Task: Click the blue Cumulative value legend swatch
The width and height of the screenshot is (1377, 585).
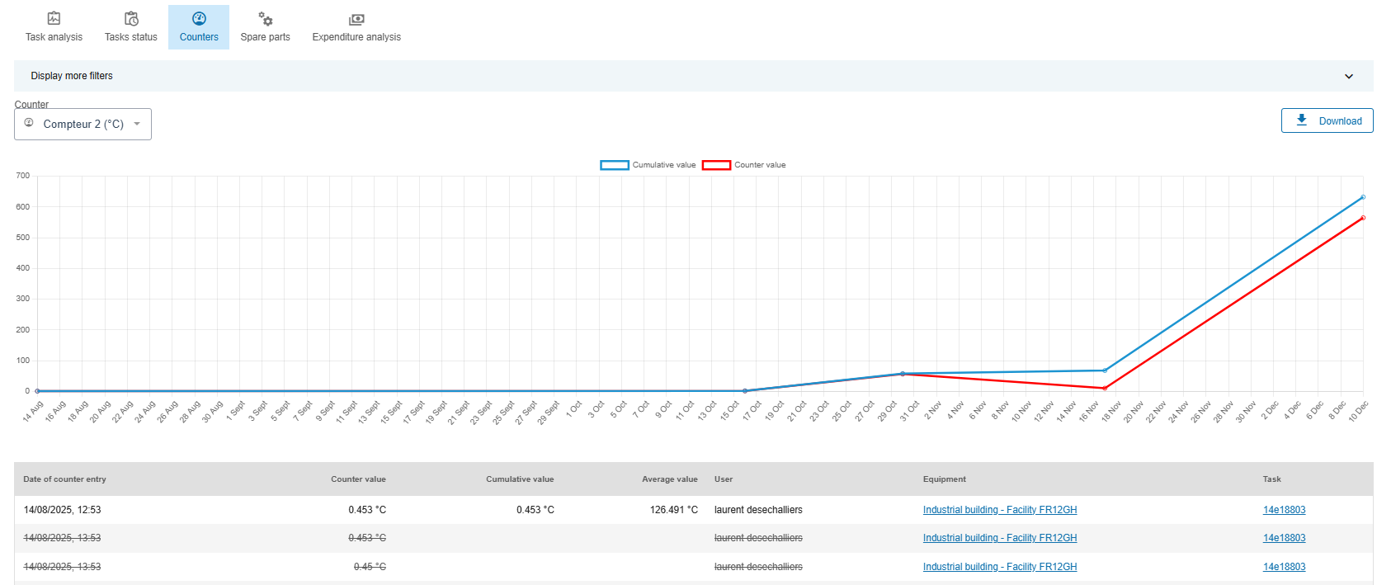Action: point(614,165)
